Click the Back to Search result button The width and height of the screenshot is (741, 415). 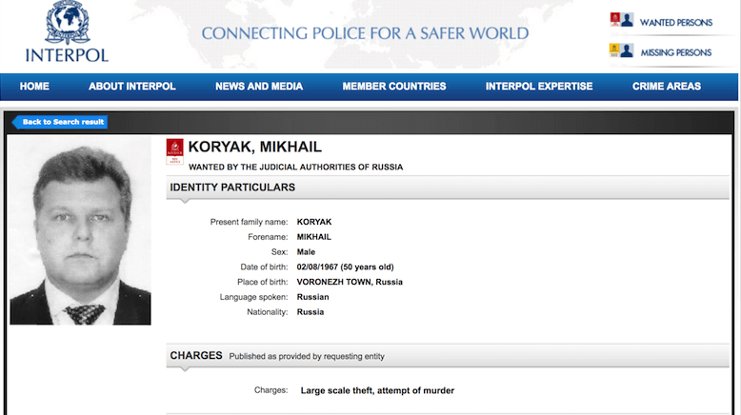[x=60, y=122]
